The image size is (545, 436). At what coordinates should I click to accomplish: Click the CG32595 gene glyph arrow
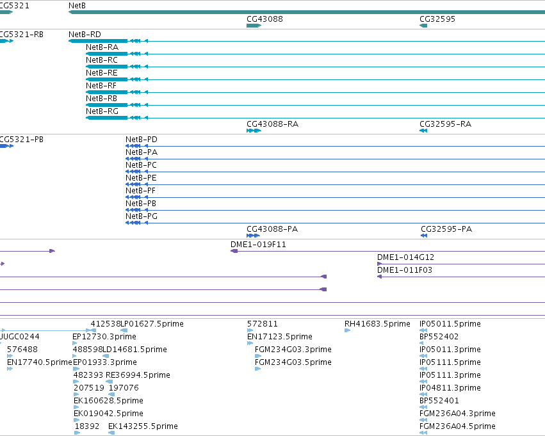point(423,26)
